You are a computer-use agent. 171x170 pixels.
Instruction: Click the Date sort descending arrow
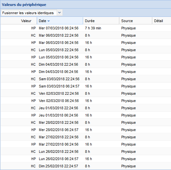[x=48, y=21]
